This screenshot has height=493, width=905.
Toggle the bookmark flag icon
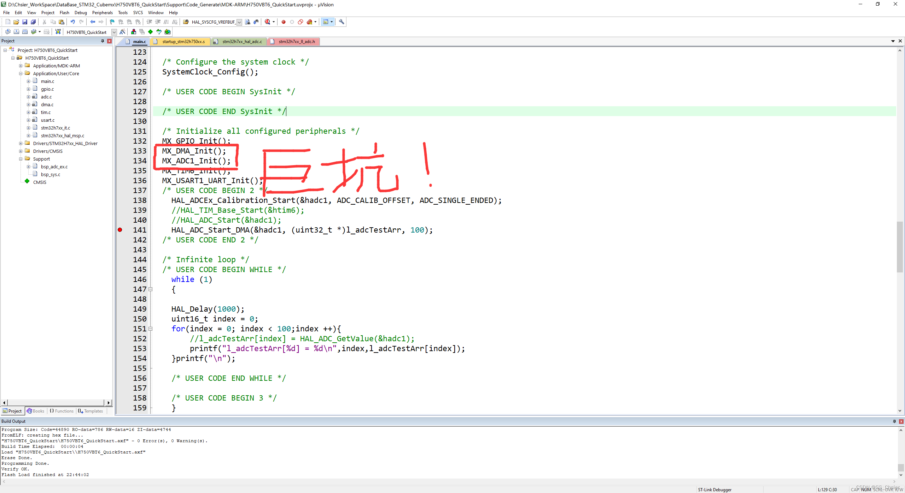(112, 22)
